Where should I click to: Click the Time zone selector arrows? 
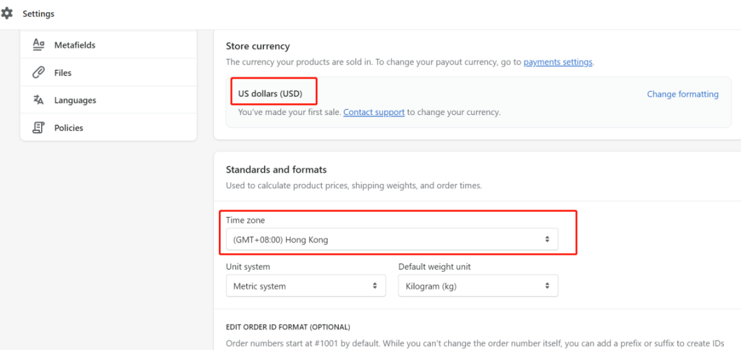[x=547, y=240]
